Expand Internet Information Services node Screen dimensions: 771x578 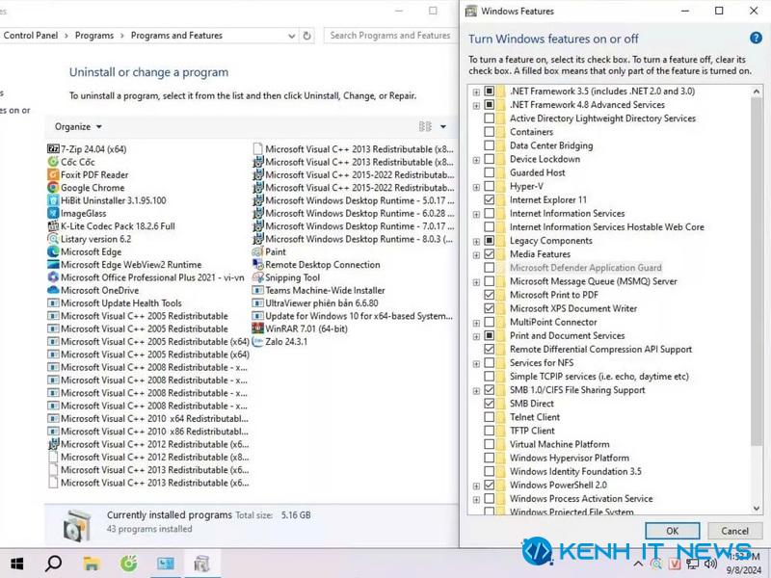pos(476,214)
